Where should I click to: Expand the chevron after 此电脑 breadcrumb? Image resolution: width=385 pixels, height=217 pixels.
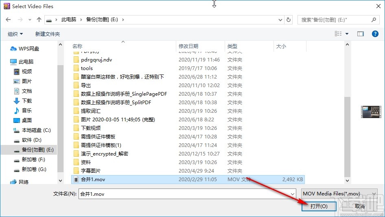(81, 20)
